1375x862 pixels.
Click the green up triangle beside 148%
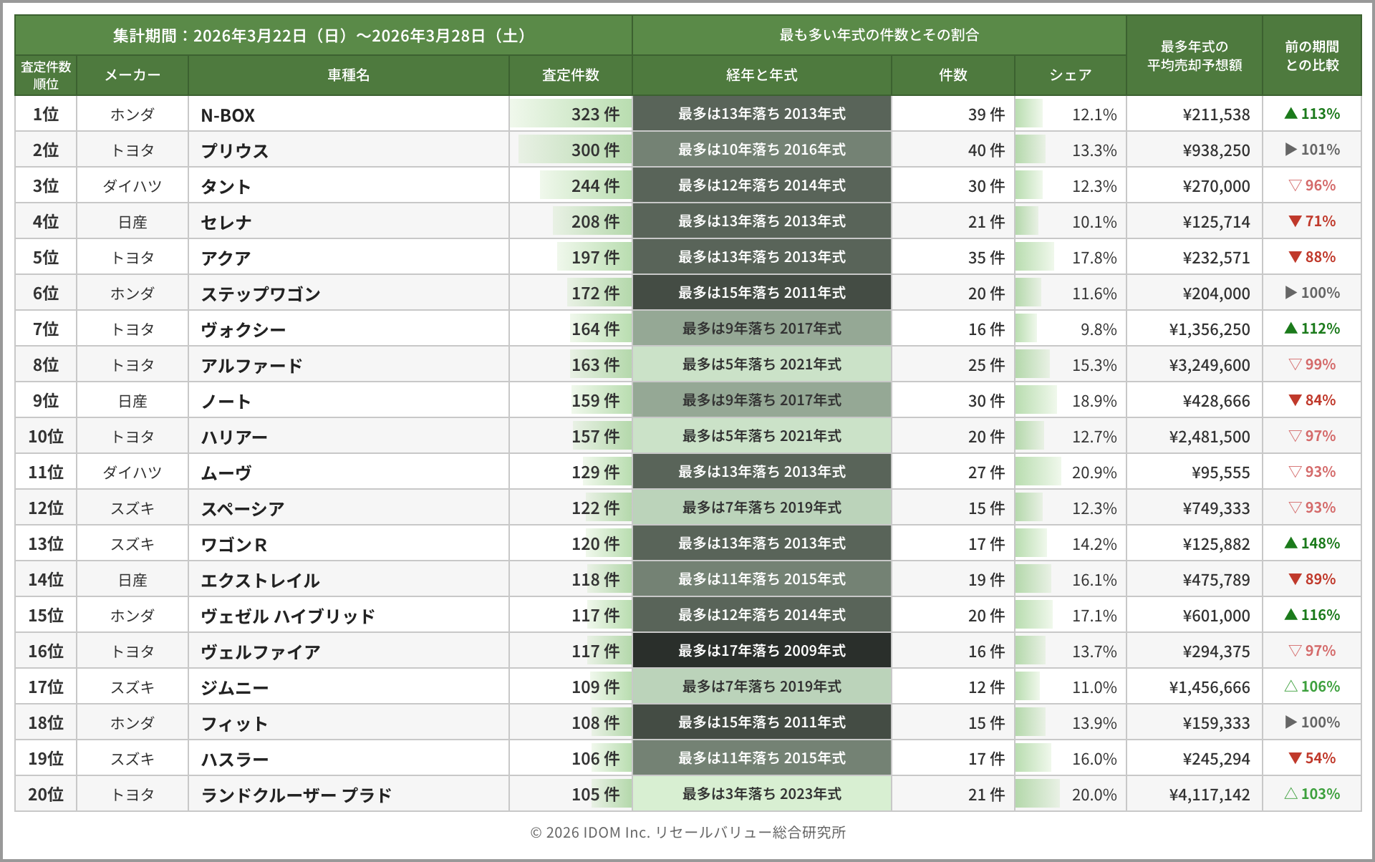coord(1291,543)
